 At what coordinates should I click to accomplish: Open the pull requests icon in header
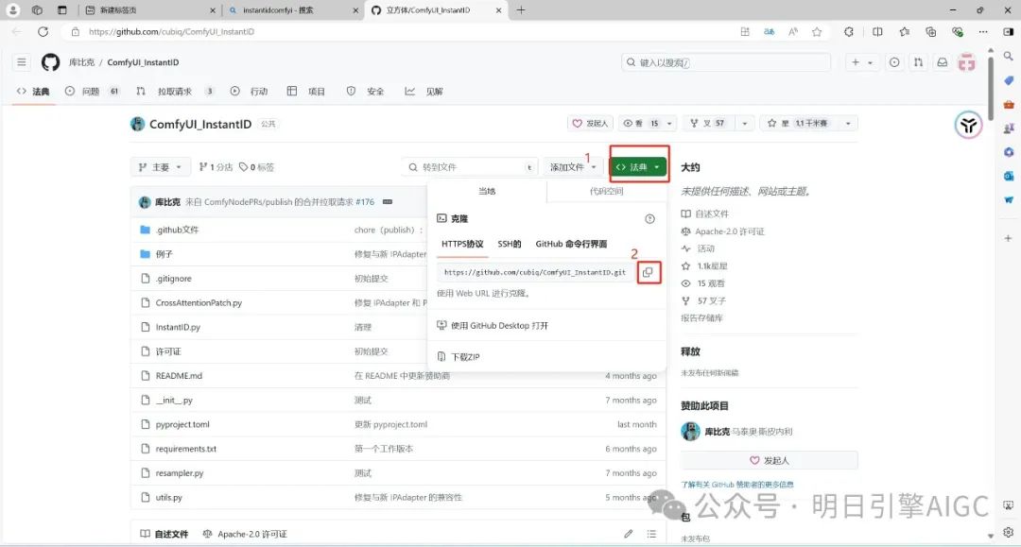point(918,62)
